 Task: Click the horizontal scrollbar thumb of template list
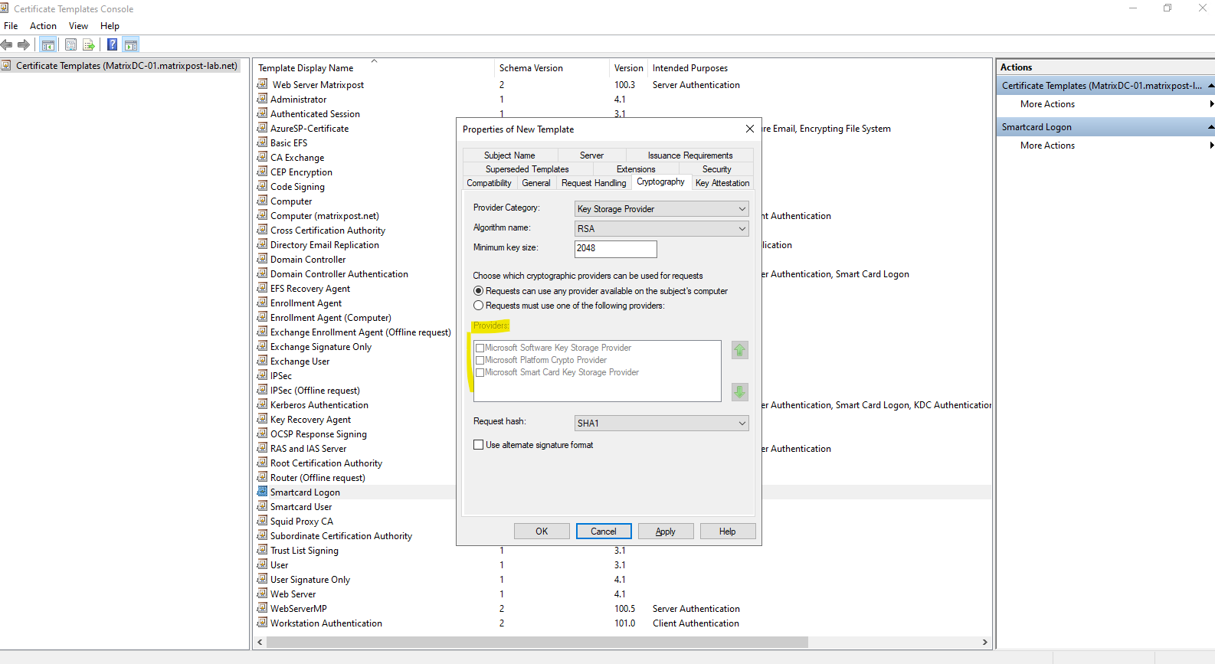click(x=537, y=642)
